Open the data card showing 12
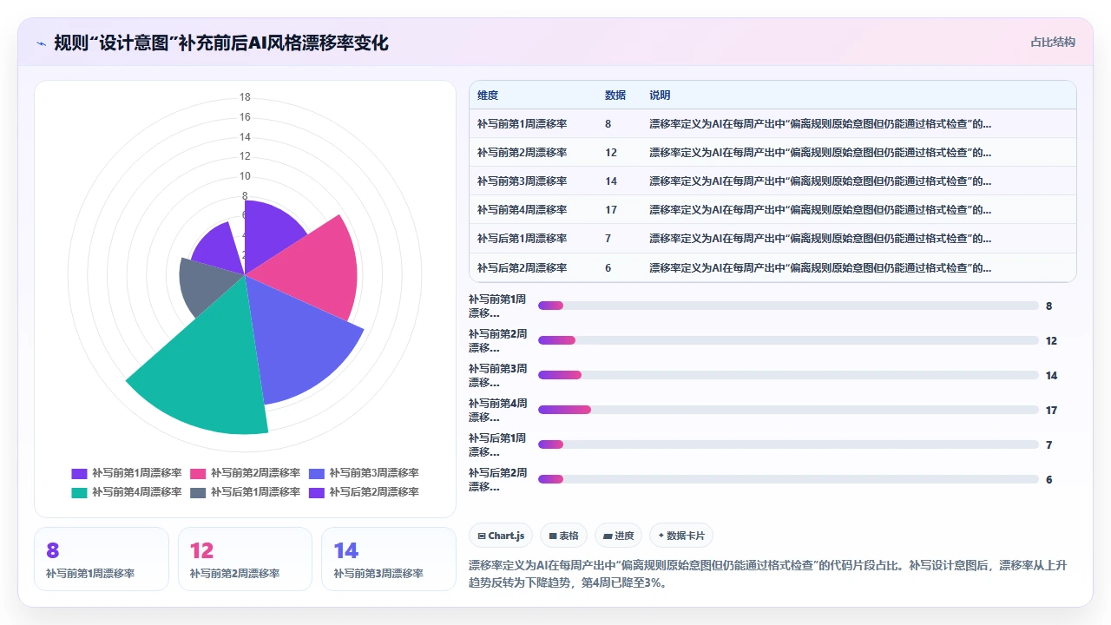Screen dimensions: 1111x625 pos(245,559)
